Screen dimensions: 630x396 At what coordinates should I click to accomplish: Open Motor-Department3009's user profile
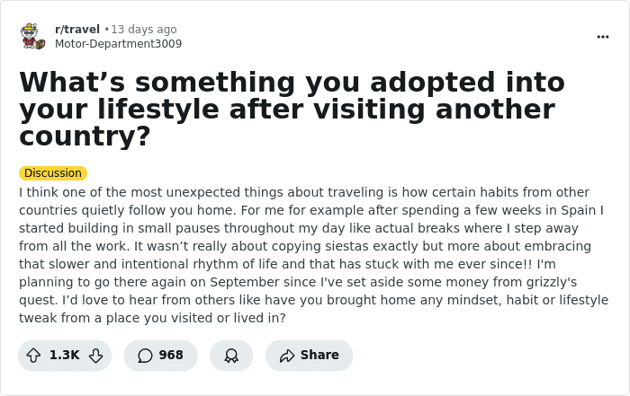coord(118,44)
